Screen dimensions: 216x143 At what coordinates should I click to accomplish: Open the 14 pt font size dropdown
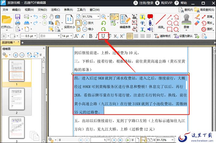tap(71, 36)
